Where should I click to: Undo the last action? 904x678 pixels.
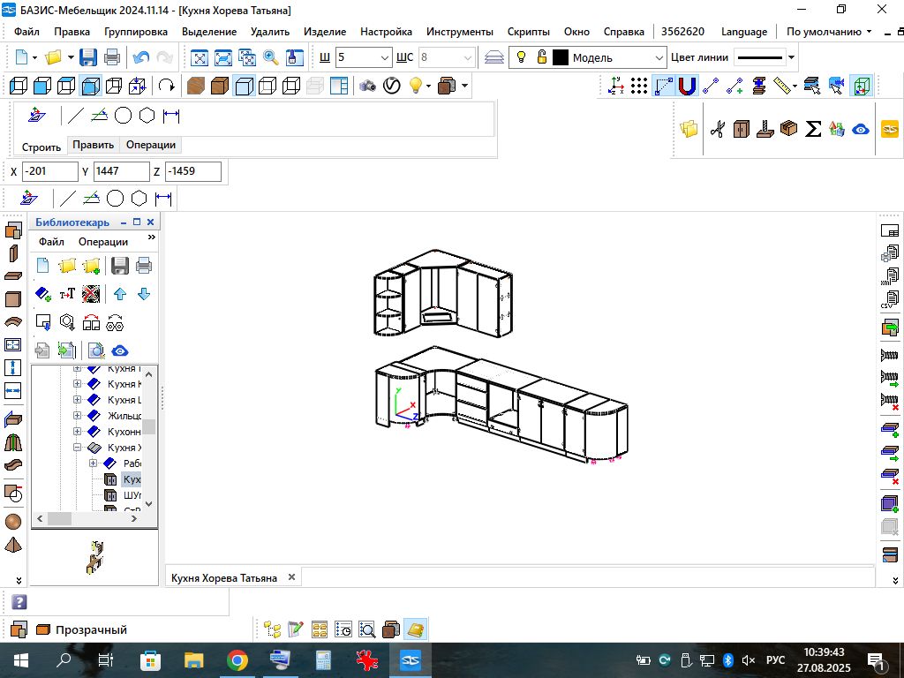[140, 57]
